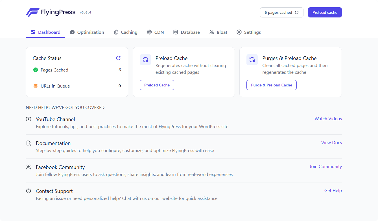Viewport: 378px width, 221px height.
Task: Switch to the Caching tab
Action: click(x=126, y=32)
